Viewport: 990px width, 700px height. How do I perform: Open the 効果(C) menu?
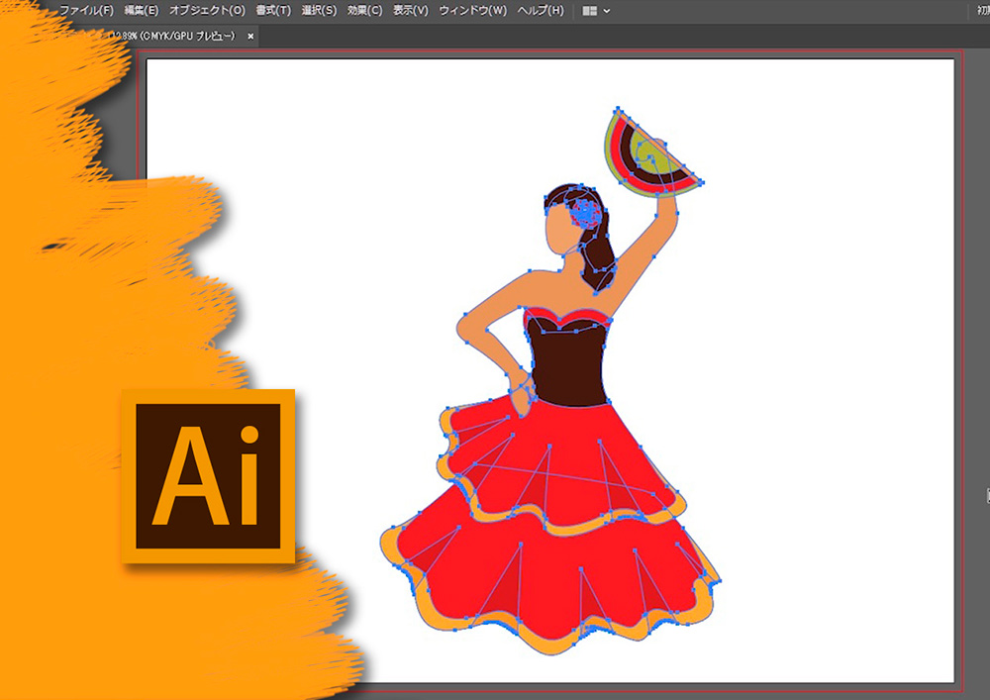pos(364,11)
